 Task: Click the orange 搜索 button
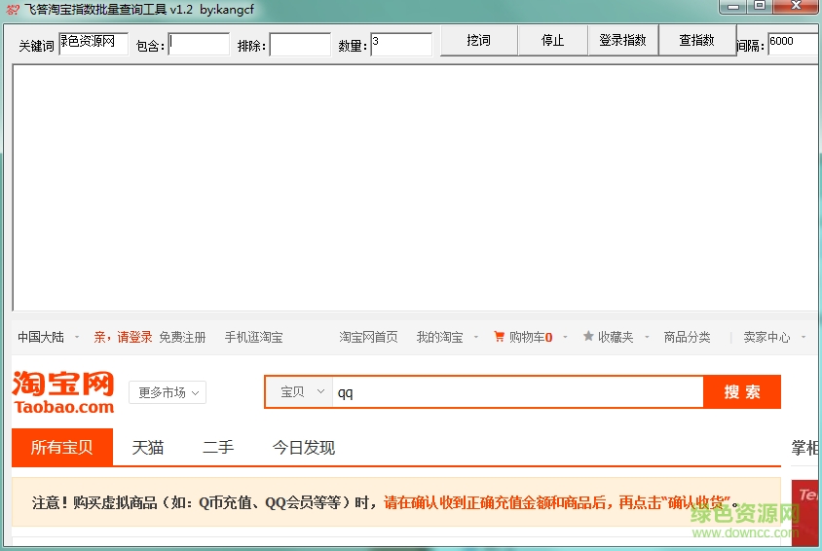(741, 391)
